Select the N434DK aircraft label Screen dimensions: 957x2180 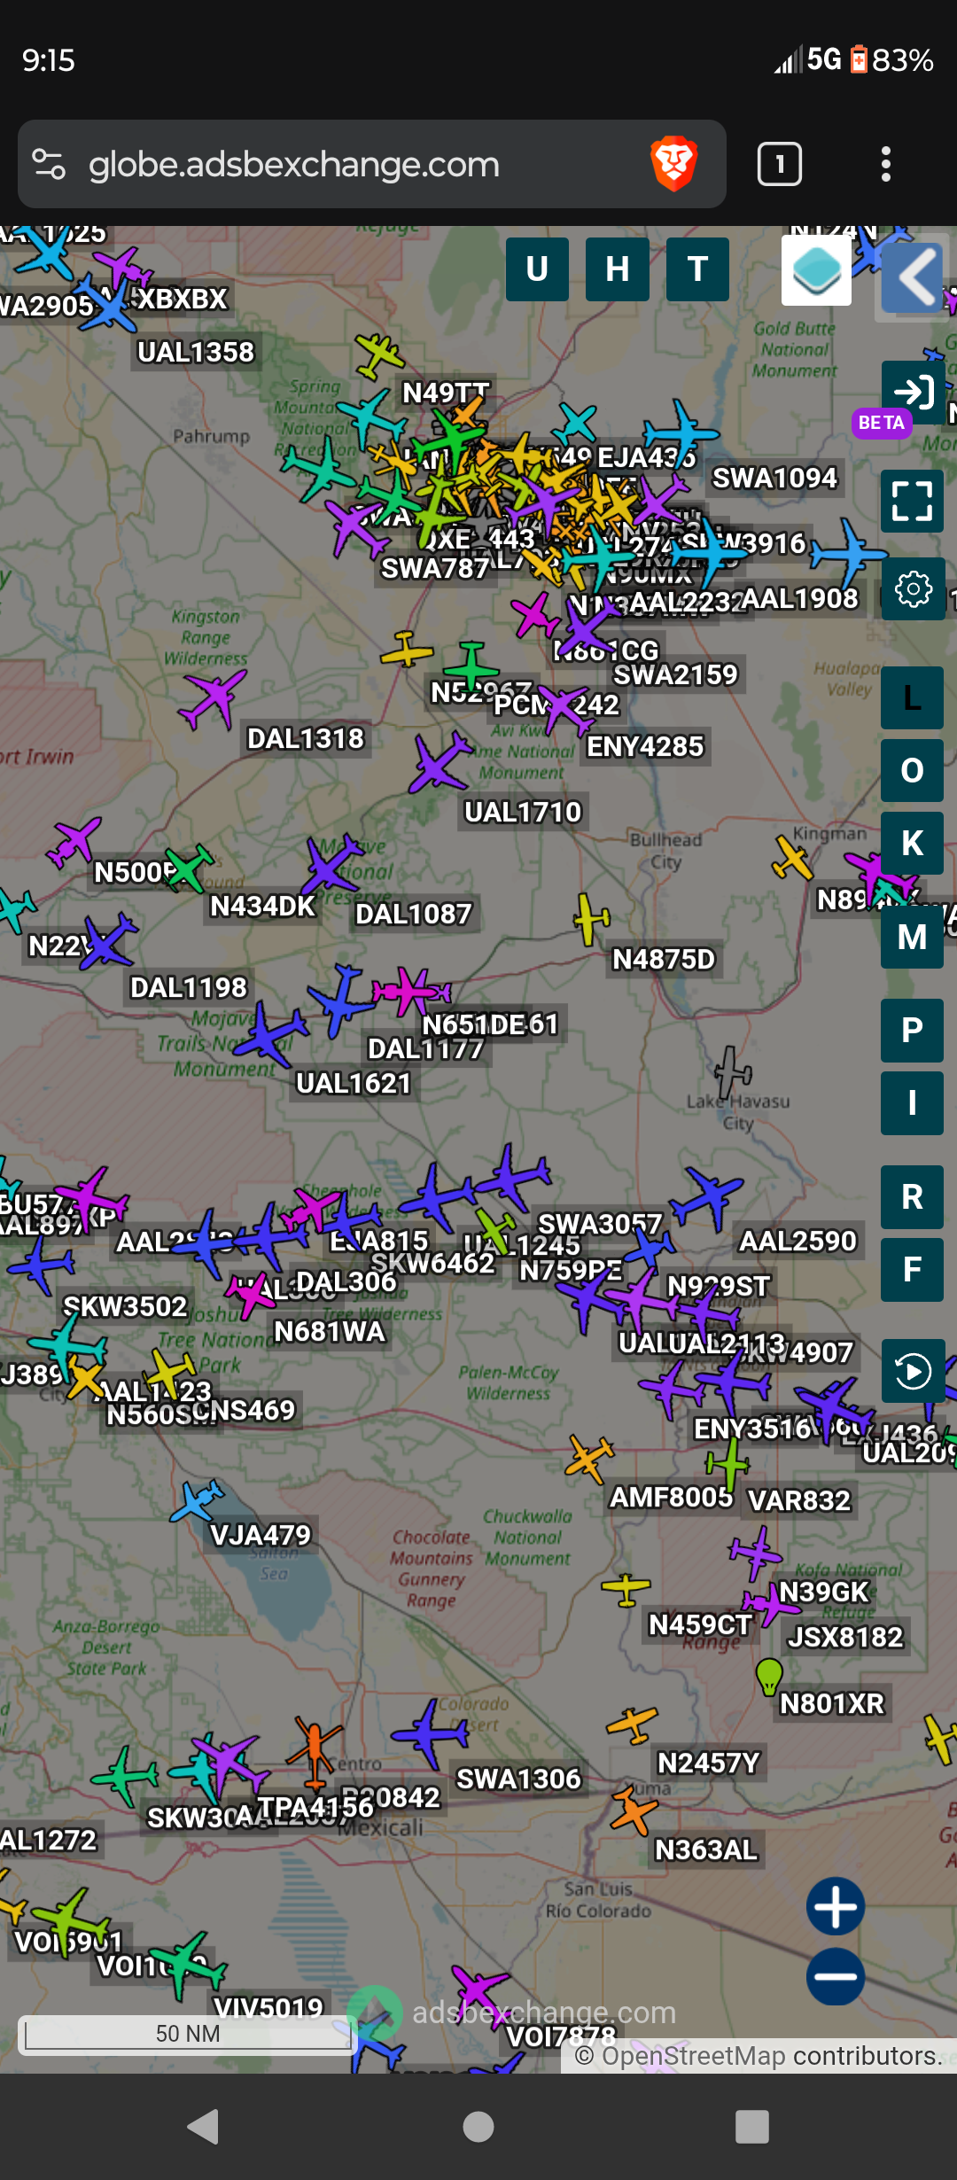263,906
